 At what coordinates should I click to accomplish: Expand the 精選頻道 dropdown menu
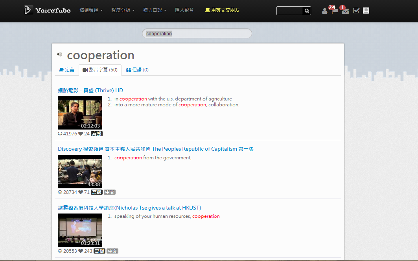(91, 10)
